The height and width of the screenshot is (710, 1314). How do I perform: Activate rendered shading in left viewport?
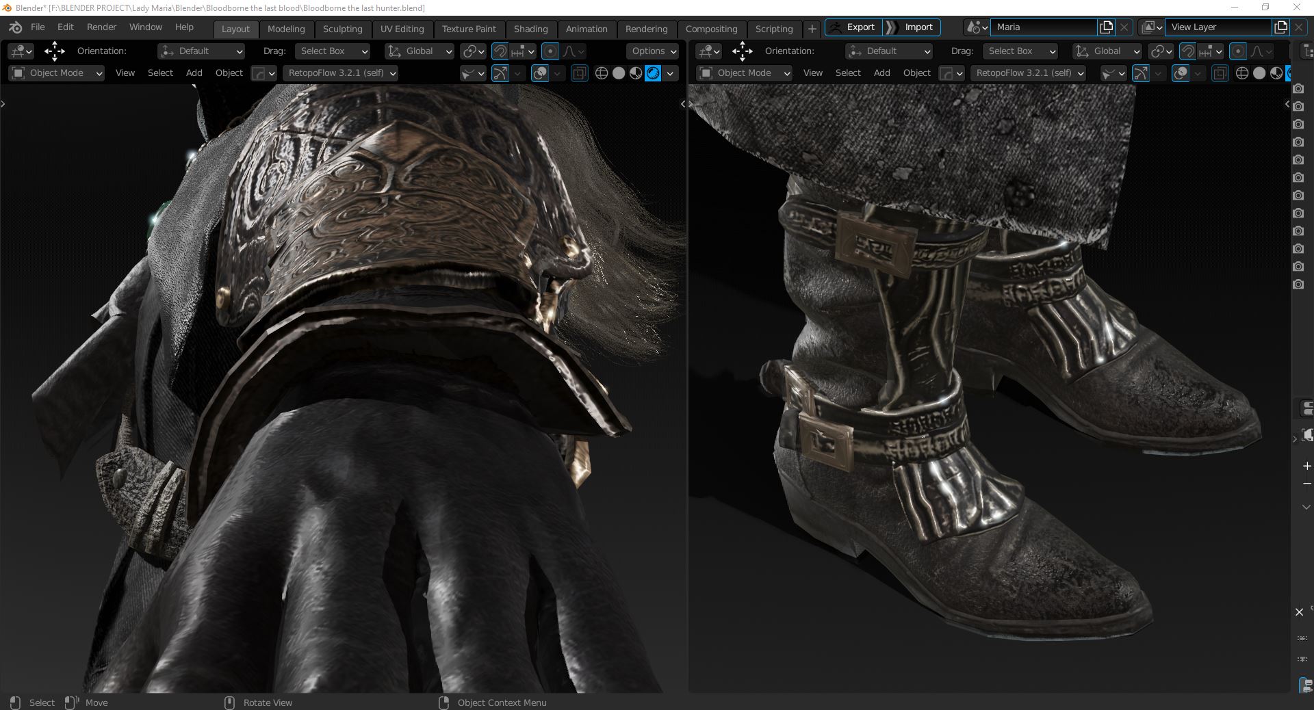click(x=653, y=73)
